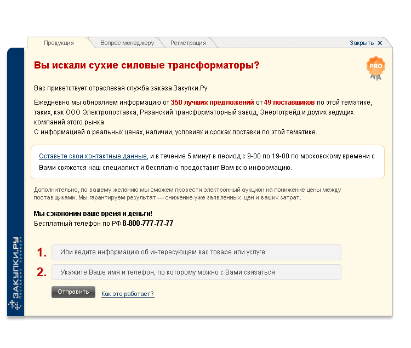The image size is (411, 348).
Task: Click the red step number 1 marker
Action: pos(42,252)
